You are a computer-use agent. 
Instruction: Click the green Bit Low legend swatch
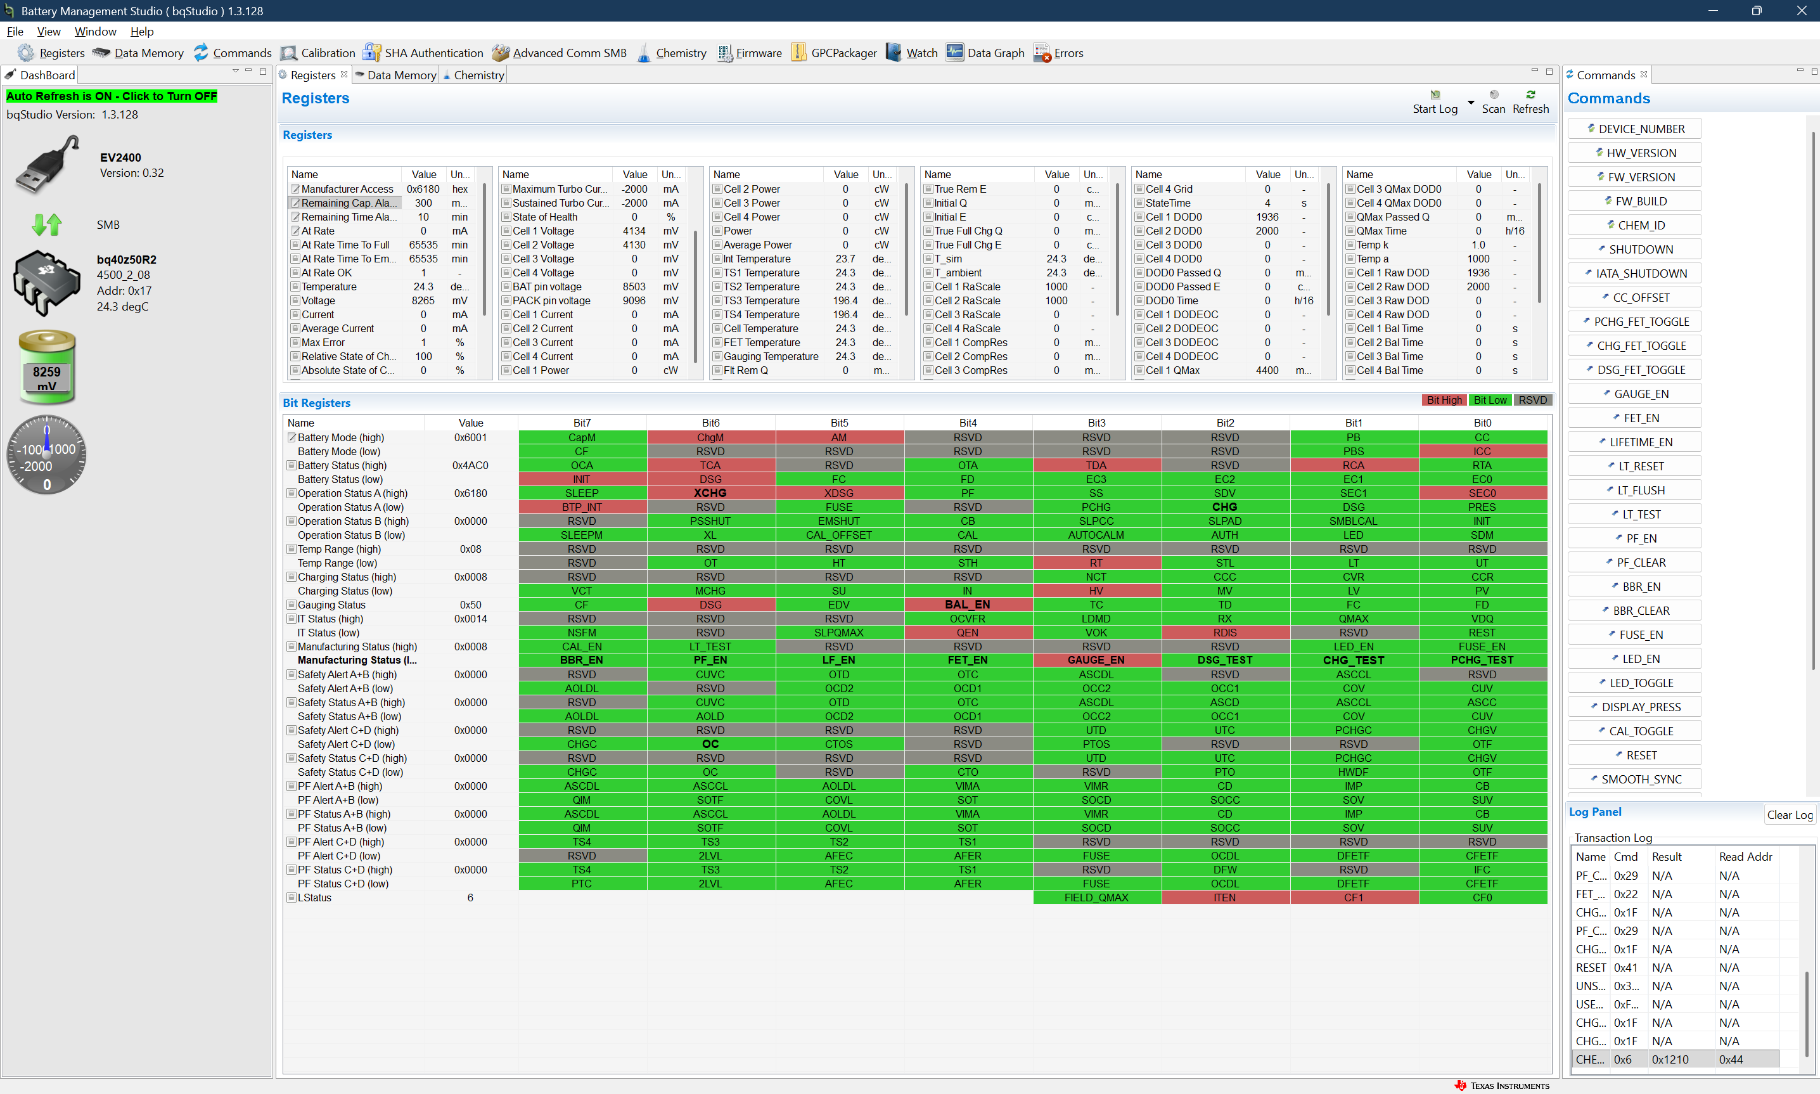click(1489, 401)
